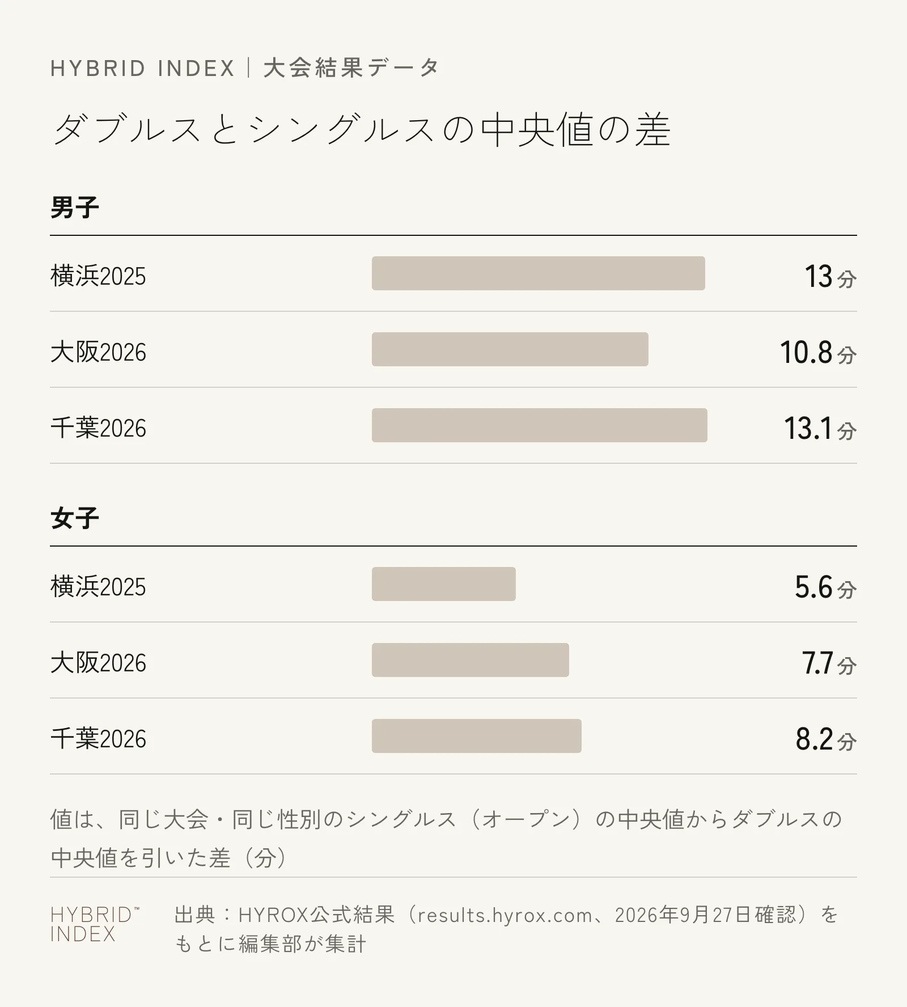Click the women's 横浜2025 bar

pyautogui.click(x=444, y=584)
